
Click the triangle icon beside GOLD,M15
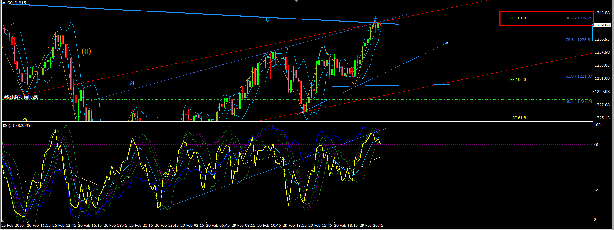(4, 3)
